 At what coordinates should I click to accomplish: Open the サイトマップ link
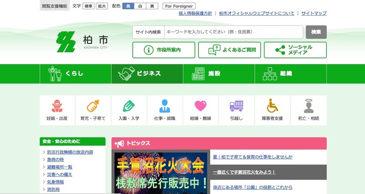pos(314,14)
